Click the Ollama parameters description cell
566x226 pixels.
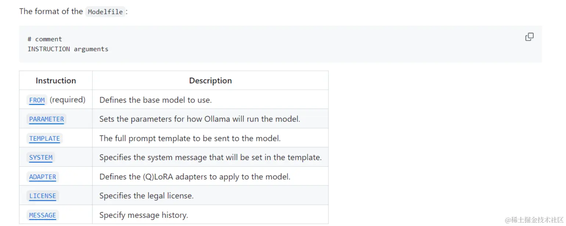(199, 119)
